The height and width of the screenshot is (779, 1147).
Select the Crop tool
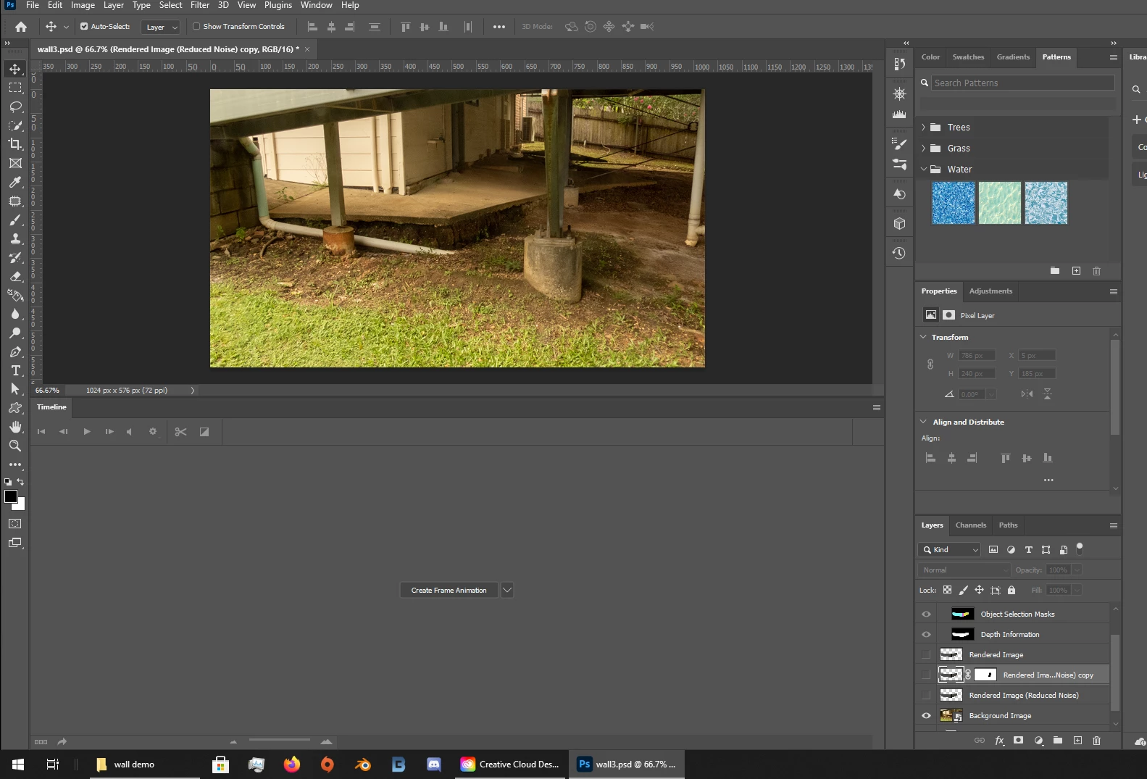[15, 144]
